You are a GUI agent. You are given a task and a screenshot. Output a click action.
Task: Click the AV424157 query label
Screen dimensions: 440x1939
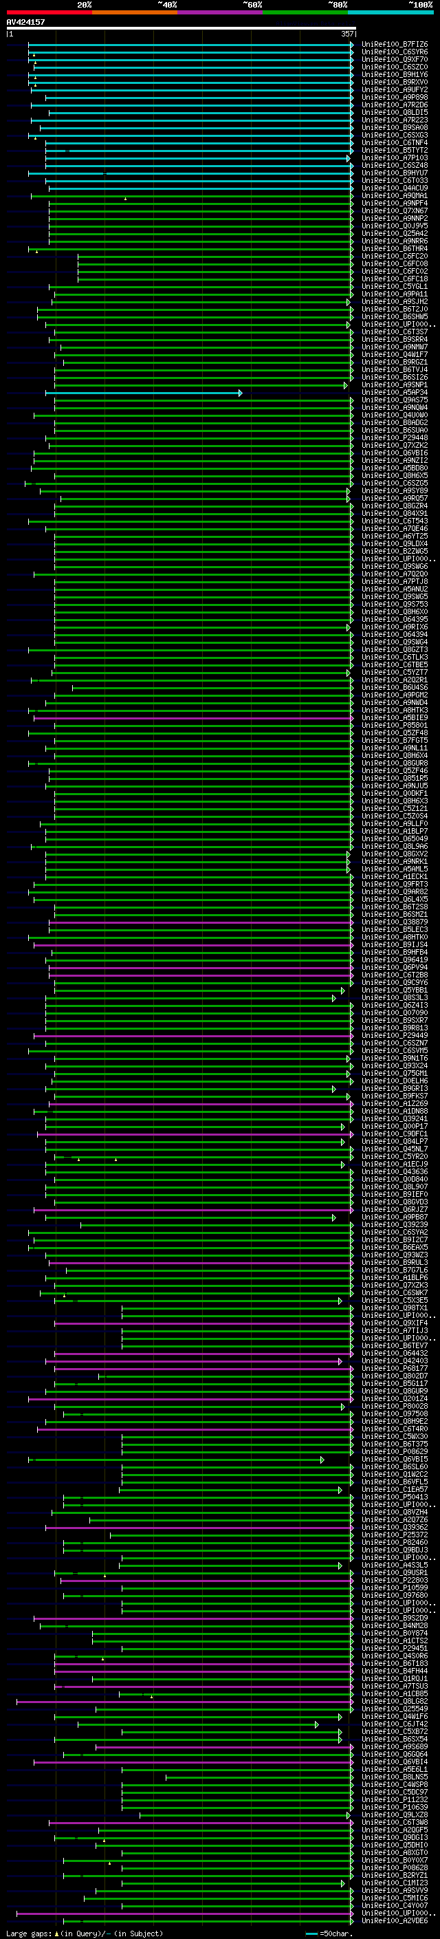coord(25,22)
